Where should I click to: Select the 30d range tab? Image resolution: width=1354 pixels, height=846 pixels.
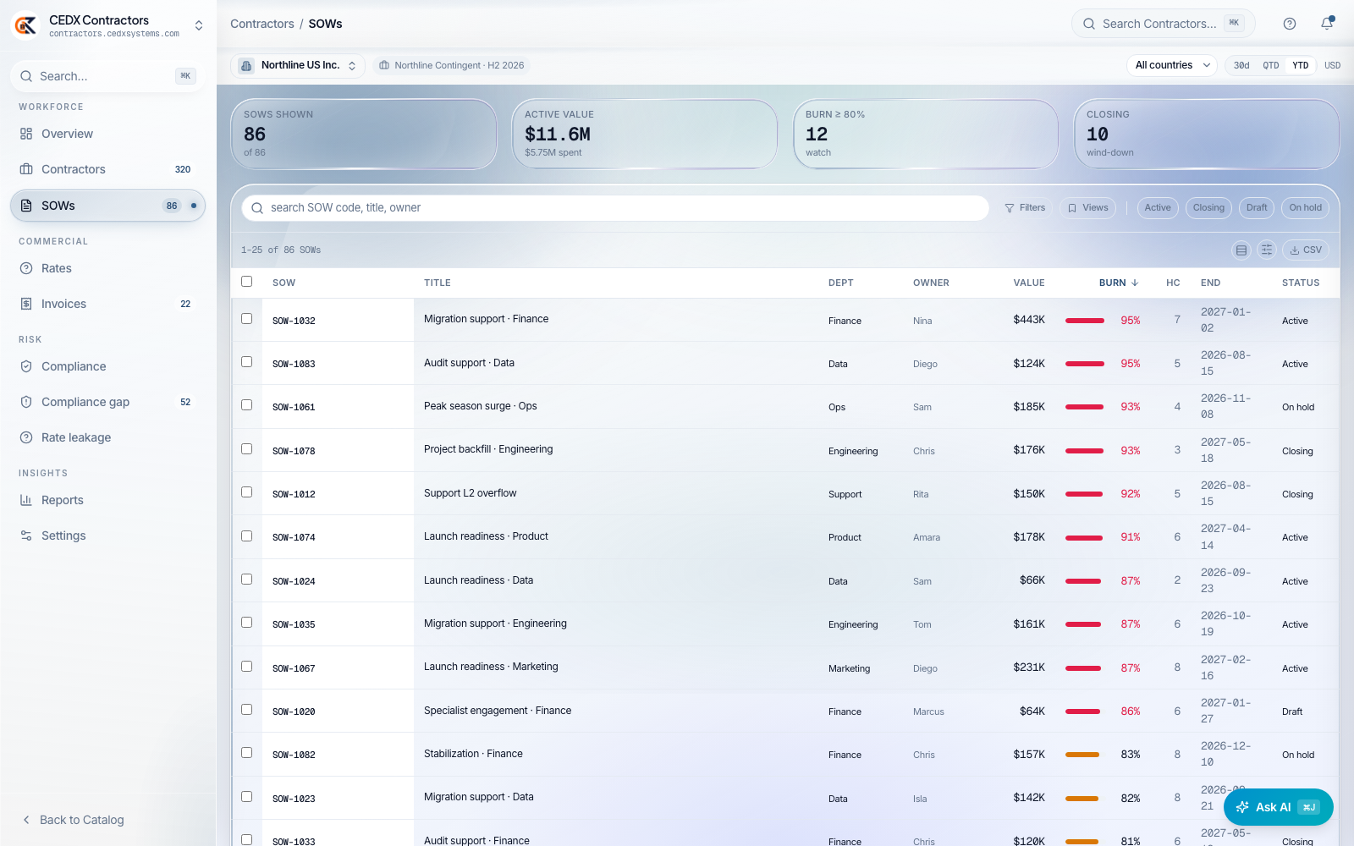pos(1241,65)
